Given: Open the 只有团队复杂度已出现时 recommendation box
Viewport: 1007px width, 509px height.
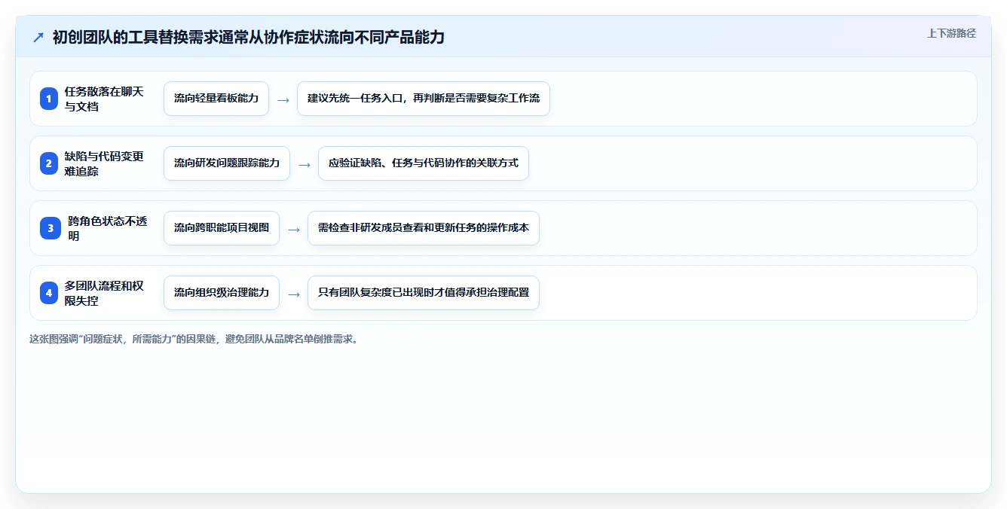Looking at the screenshot, I should pos(424,293).
